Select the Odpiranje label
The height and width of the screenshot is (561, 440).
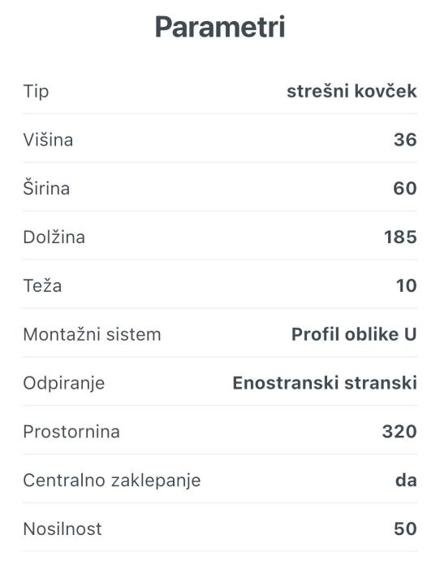pos(64,384)
